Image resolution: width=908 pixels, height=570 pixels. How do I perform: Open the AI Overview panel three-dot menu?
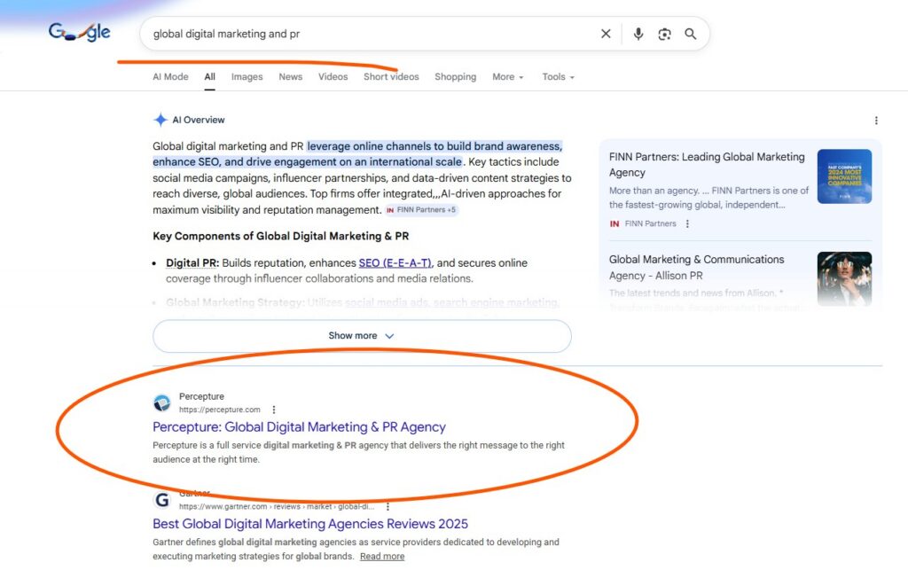(876, 120)
